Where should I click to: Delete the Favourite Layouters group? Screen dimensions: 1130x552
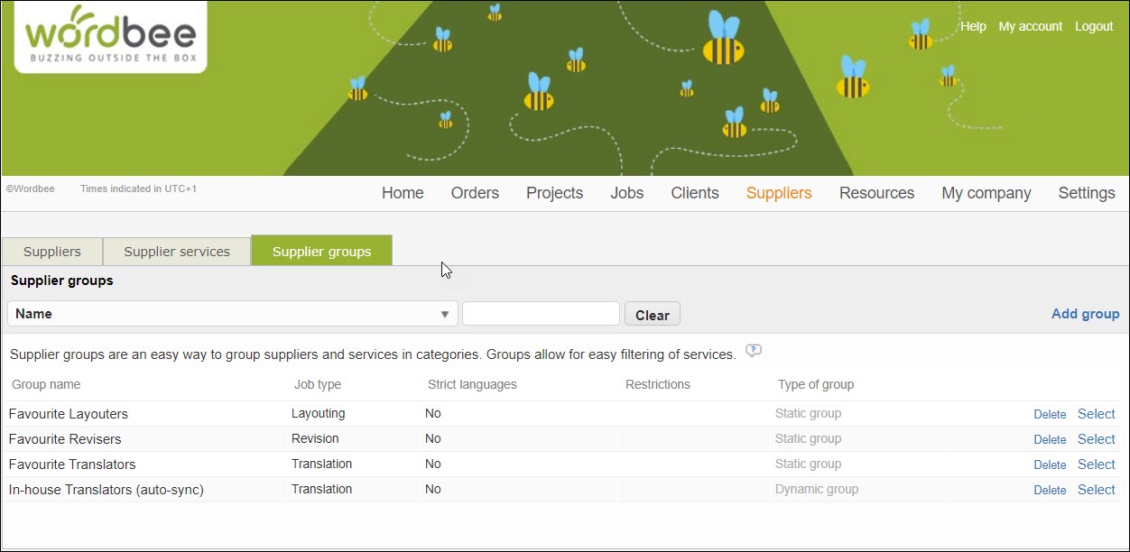pyautogui.click(x=1050, y=415)
